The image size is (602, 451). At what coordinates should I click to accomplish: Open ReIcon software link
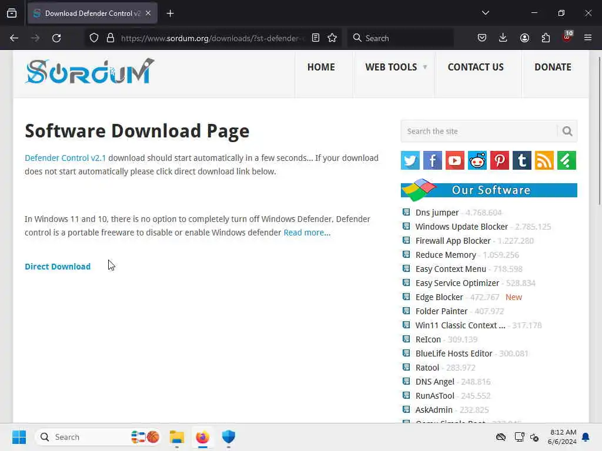pos(428,339)
